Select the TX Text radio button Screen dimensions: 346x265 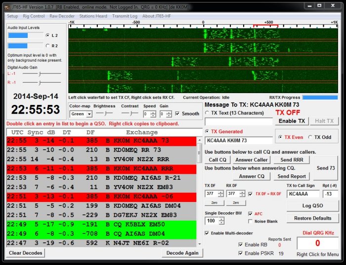pos(207,113)
